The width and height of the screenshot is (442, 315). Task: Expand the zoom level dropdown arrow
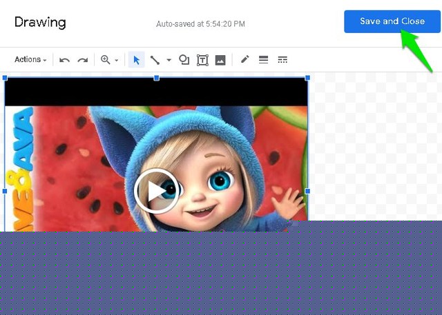click(116, 61)
